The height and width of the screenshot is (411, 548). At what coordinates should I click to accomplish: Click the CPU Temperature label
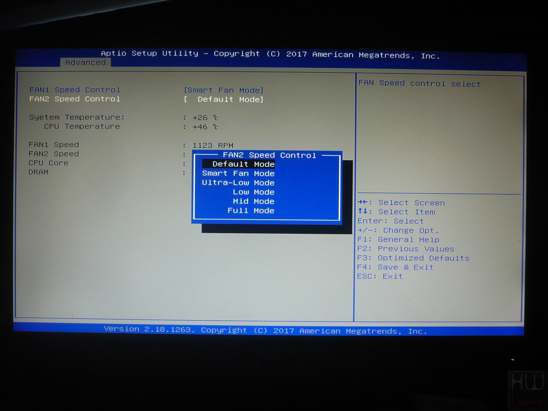(82, 126)
